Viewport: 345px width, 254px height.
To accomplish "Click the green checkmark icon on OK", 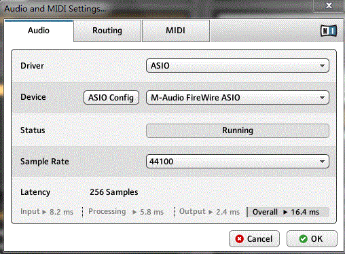I will 303,239.
